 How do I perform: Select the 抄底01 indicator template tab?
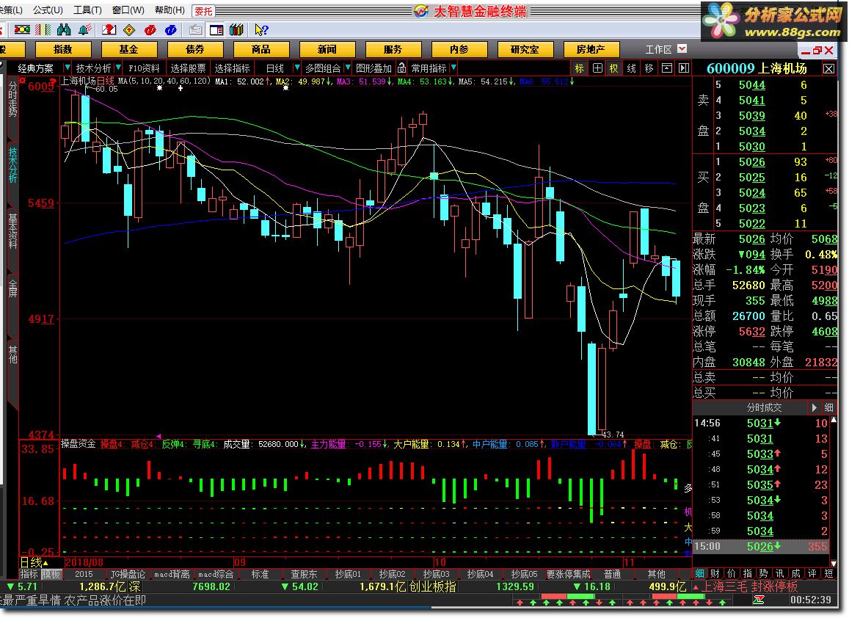coord(348,573)
